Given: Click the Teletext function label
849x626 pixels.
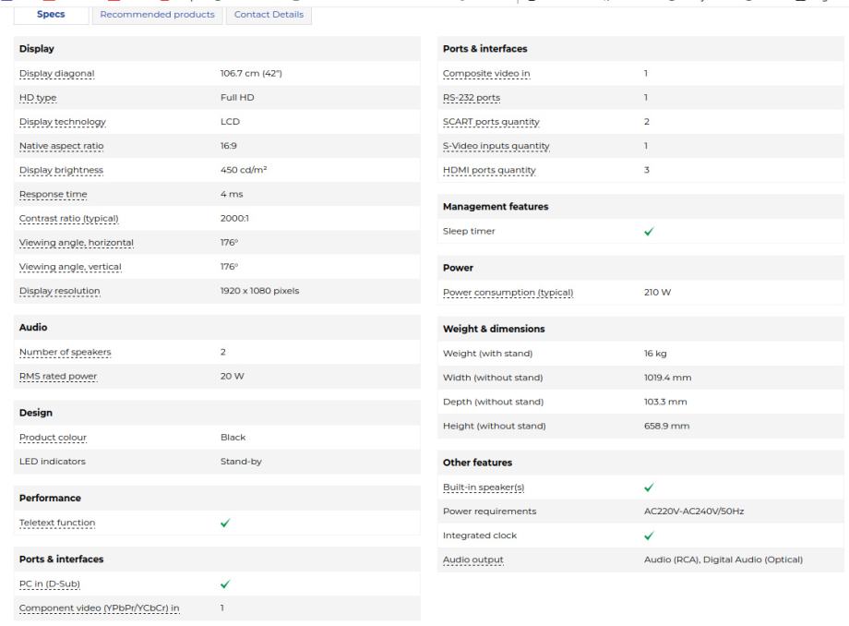Looking at the screenshot, I should coord(57,523).
